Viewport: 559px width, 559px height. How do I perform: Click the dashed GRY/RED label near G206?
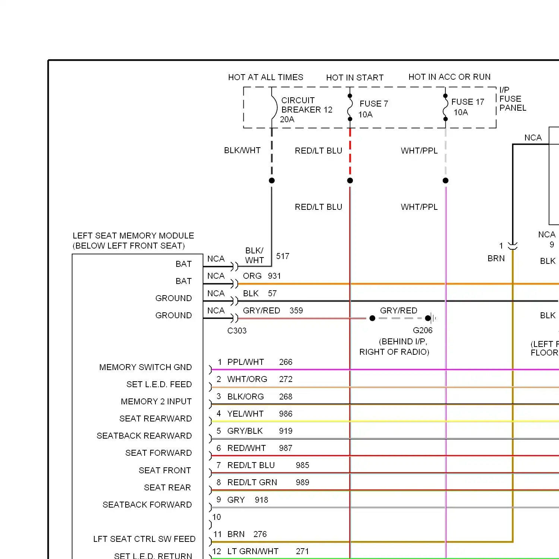tap(399, 310)
